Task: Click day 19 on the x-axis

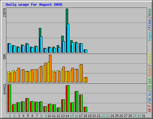Action: click(x=90, y=116)
